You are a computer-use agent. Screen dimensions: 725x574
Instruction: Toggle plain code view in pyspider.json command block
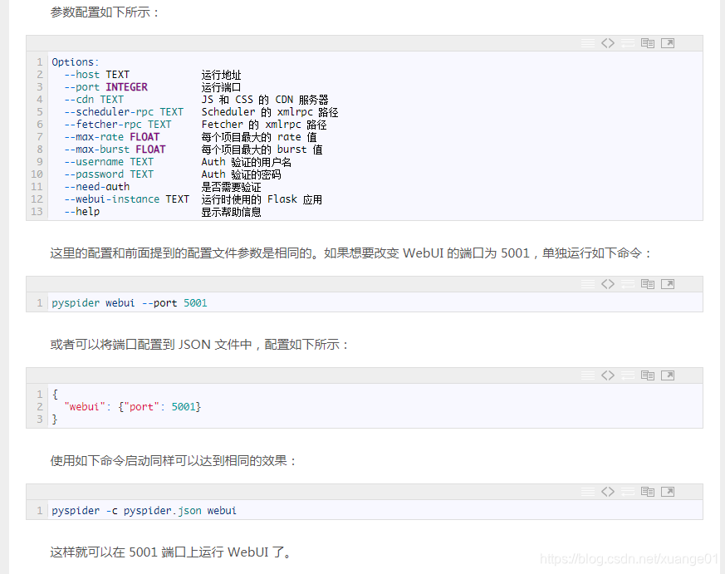(x=608, y=491)
